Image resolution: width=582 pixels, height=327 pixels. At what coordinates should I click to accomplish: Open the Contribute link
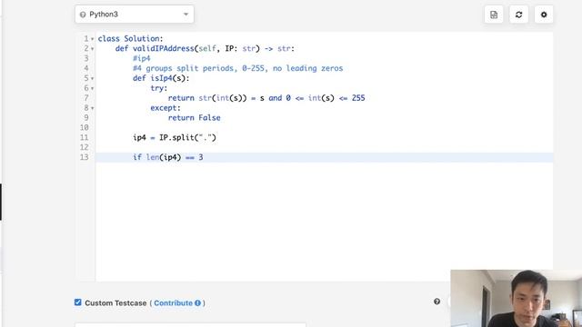click(173, 302)
